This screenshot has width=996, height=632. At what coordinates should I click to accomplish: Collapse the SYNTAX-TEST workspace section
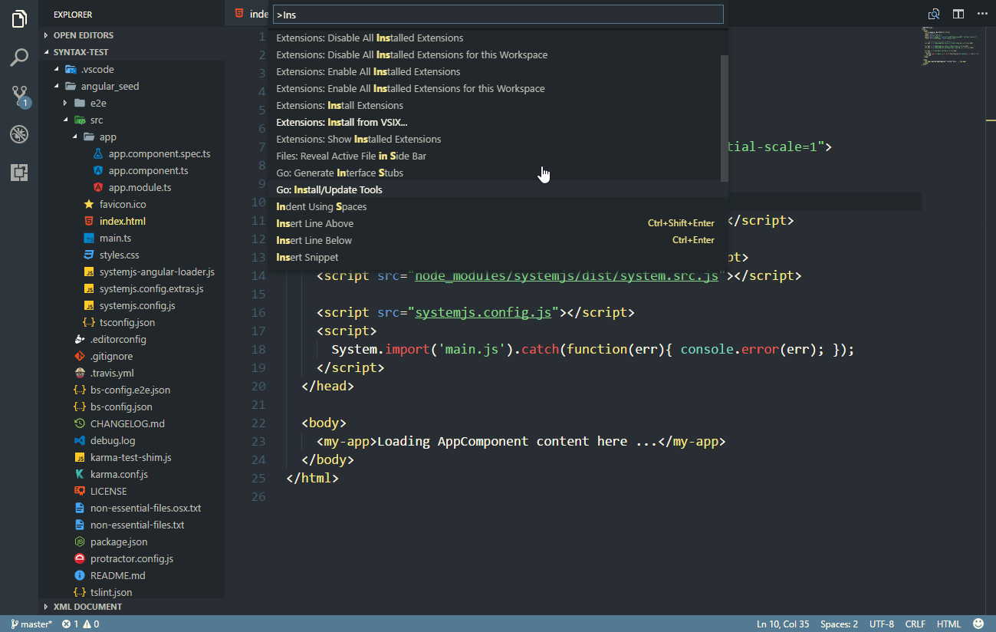click(131, 52)
